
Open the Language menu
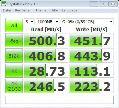pos(69,10)
